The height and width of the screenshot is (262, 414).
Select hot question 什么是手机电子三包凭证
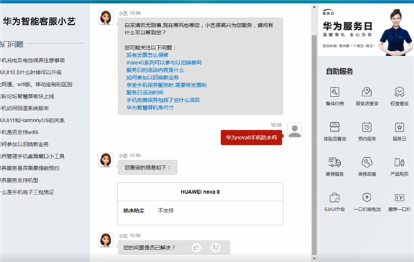(27, 192)
